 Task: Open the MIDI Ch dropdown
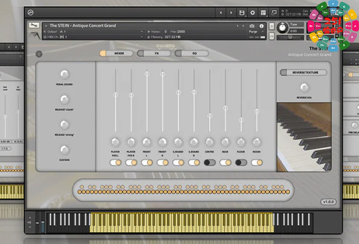93,37
